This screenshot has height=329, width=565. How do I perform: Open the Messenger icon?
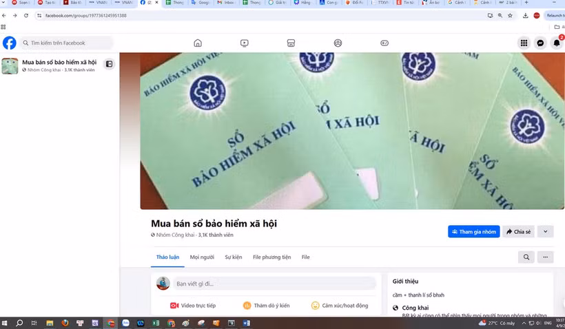tap(540, 43)
